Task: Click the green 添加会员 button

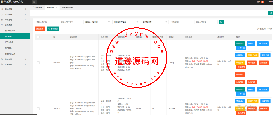Action: click(53, 29)
